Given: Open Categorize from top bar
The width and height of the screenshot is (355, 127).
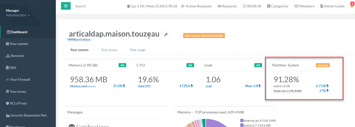Looking at the screenshot, I should 277,6.
